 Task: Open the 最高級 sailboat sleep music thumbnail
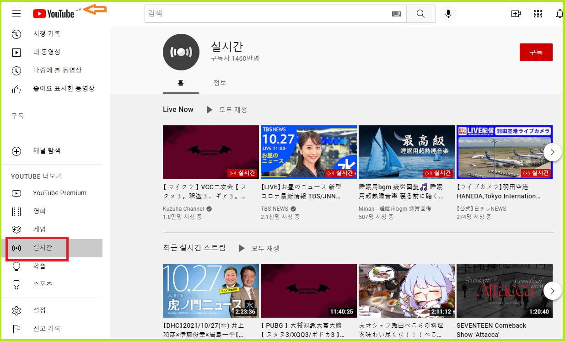click(x=407, y=152)
